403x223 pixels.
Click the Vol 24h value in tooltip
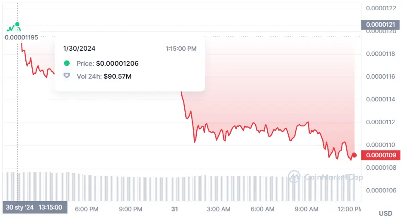pyautogui.click(x=117, y=76)
